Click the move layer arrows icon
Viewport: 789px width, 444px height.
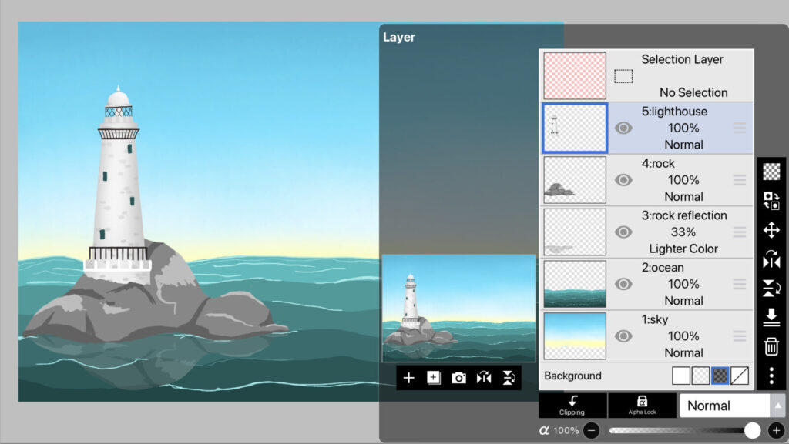point(771,230)
